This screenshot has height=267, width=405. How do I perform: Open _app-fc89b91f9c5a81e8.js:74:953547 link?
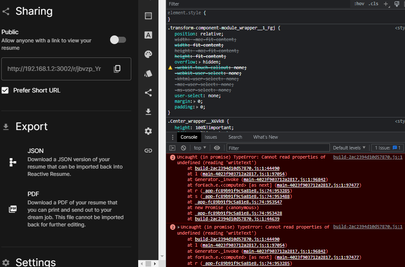click(238, 202)
